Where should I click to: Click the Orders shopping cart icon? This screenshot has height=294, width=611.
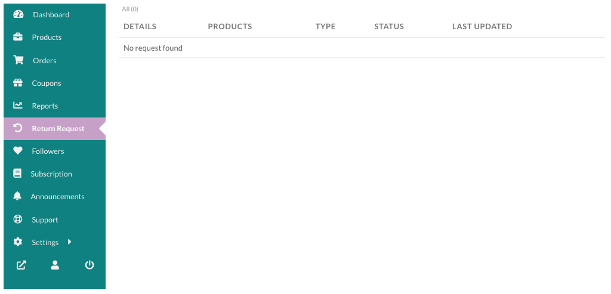point(18,60)
